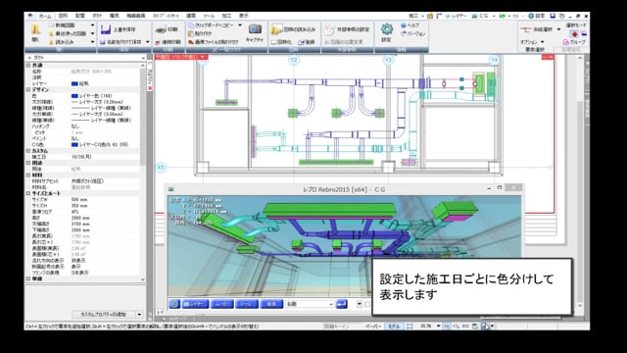Screen dimensions: 627x353
Task: Click the save icon in title bar
Action: pyautogui.click(x=553, y=16)
